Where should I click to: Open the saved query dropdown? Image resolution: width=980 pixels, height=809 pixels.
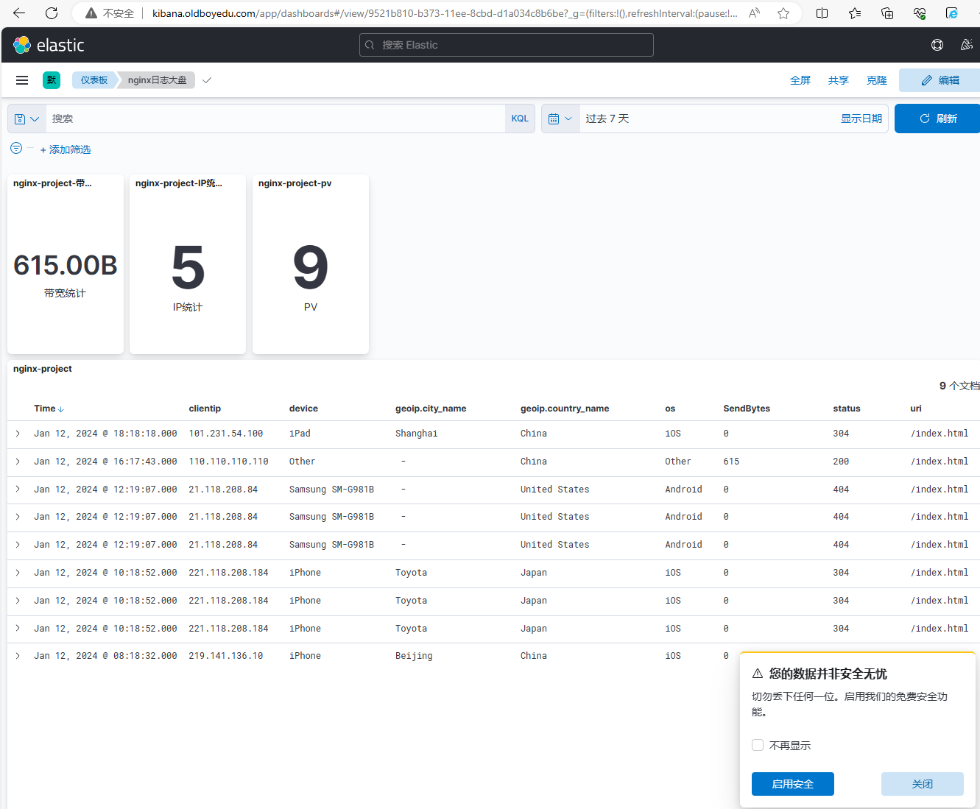[x=27, y=119]
